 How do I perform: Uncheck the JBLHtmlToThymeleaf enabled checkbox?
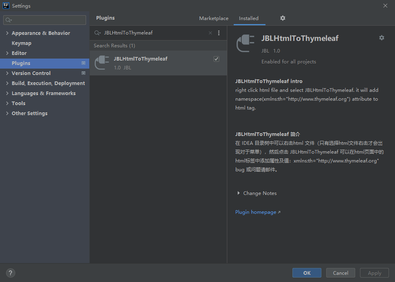pos(216,59)
